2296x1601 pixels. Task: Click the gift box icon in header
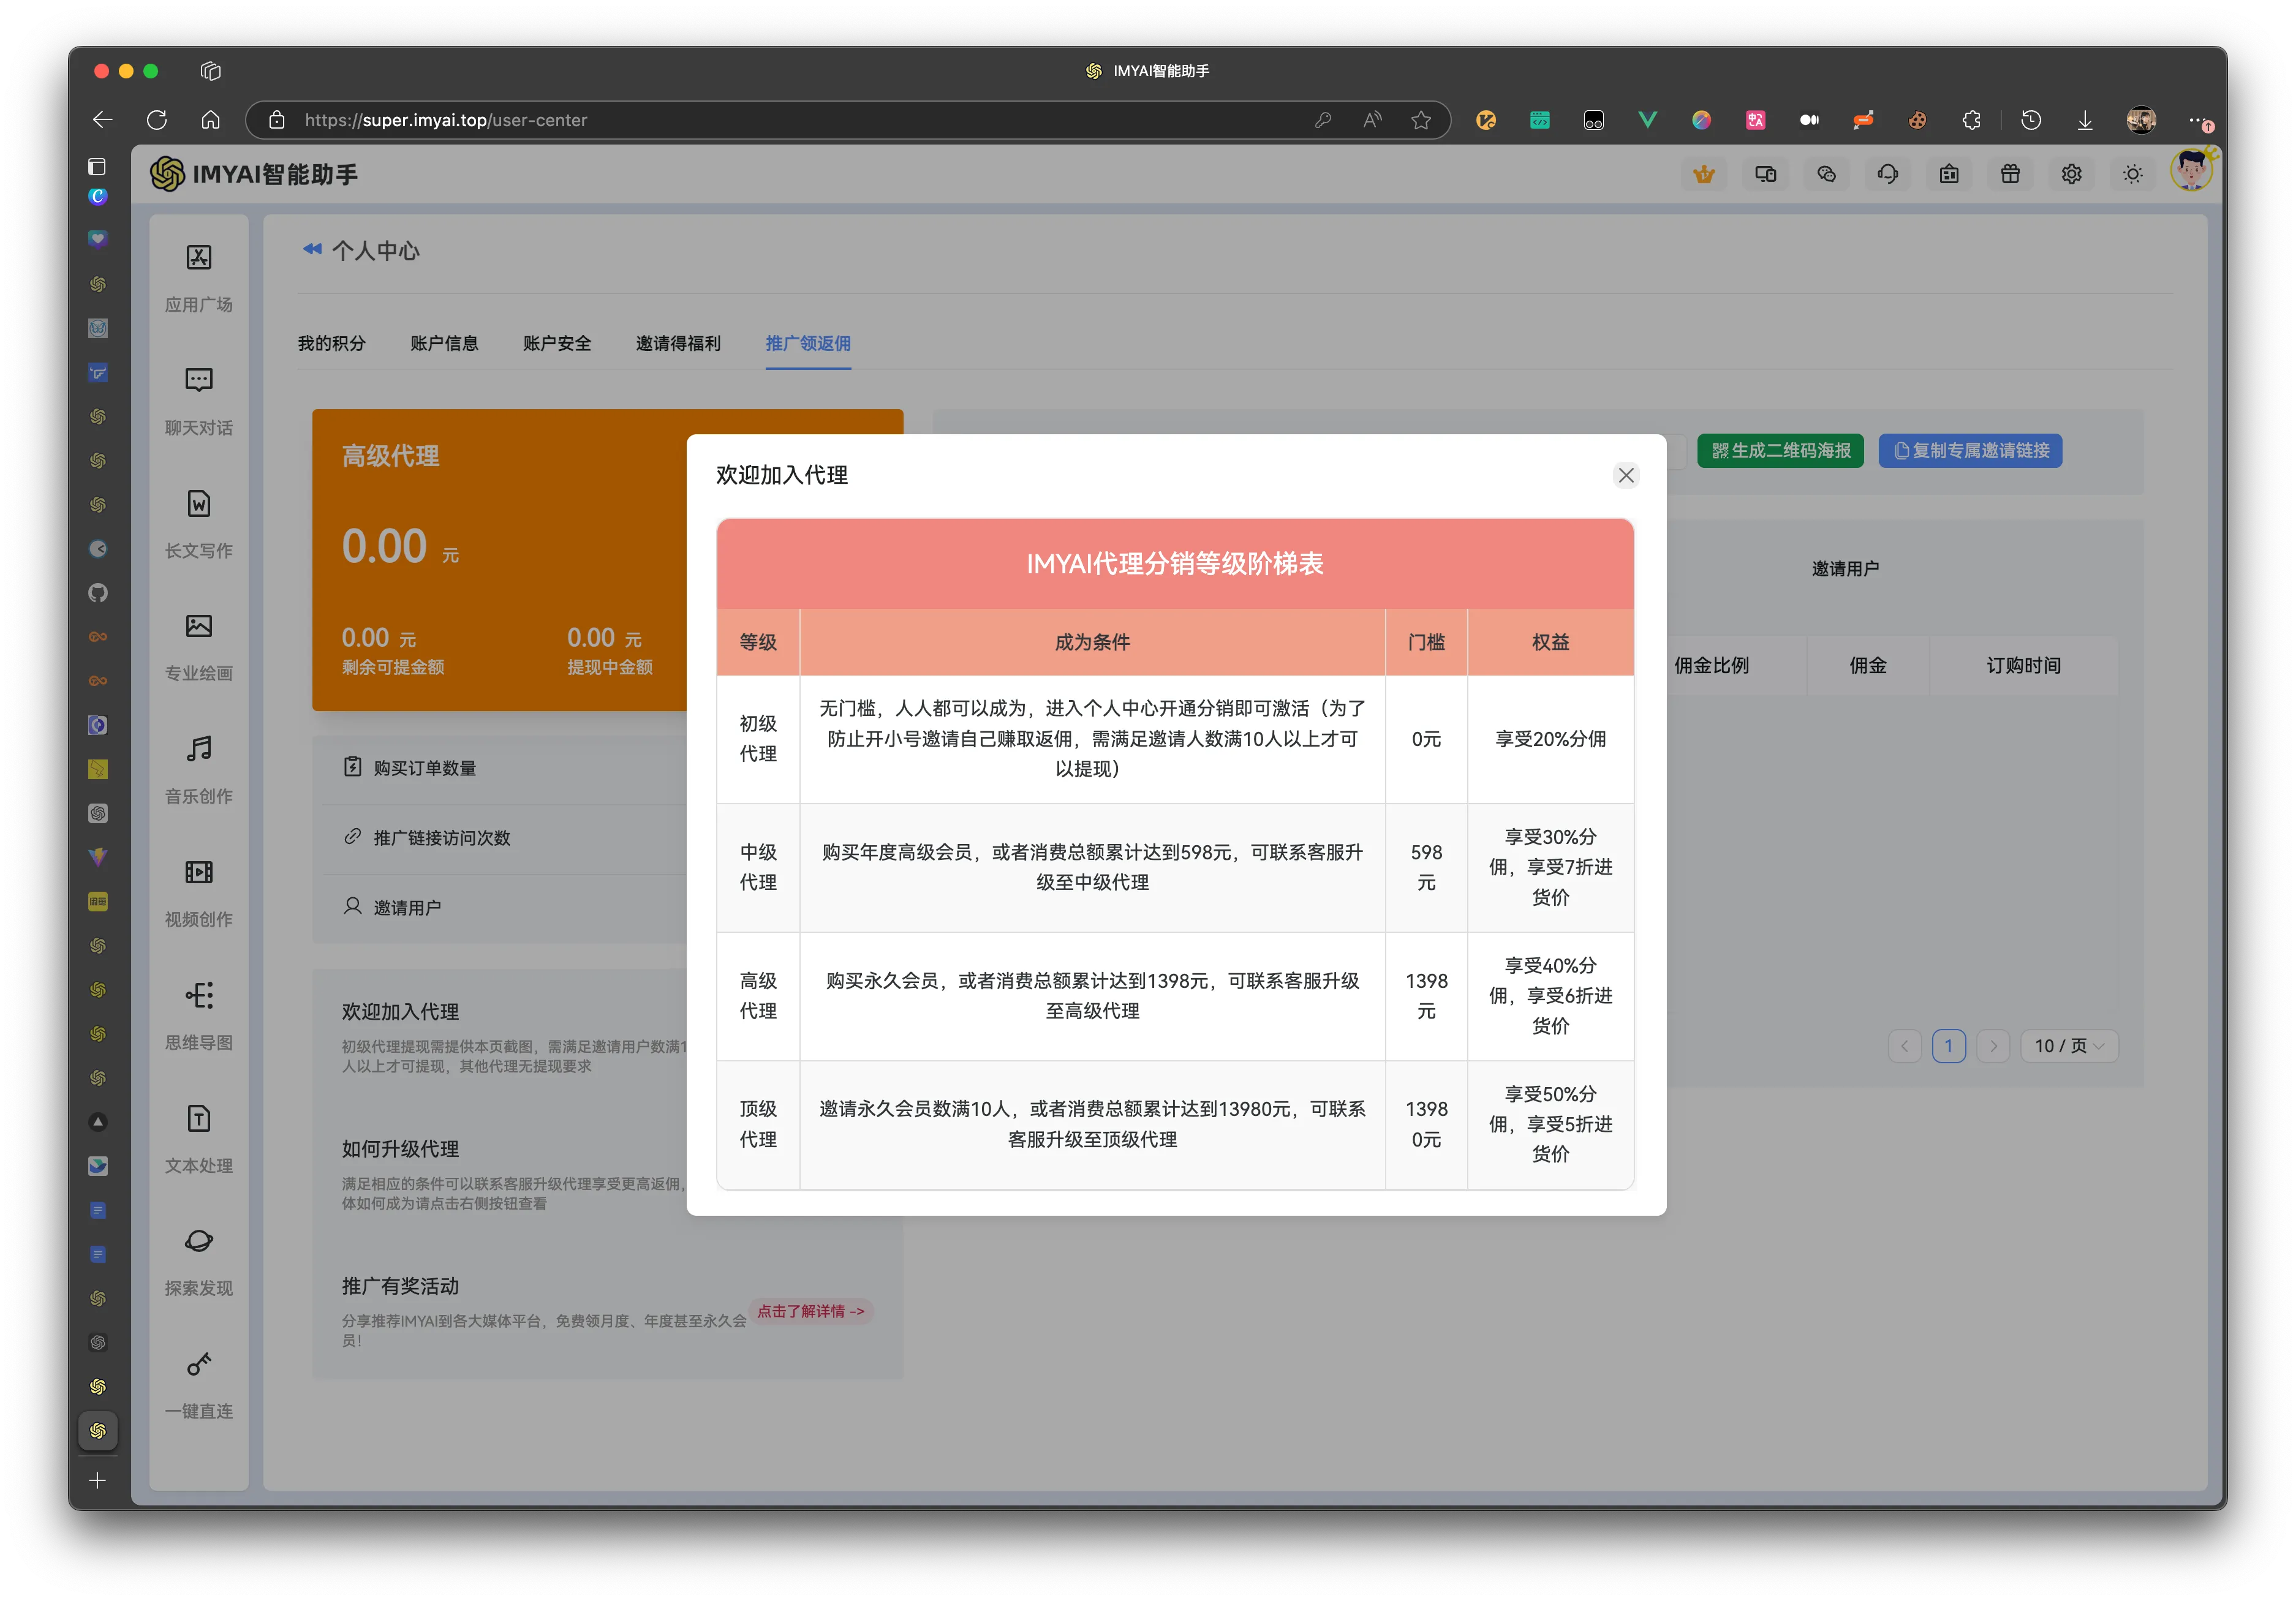point(2010,174)
